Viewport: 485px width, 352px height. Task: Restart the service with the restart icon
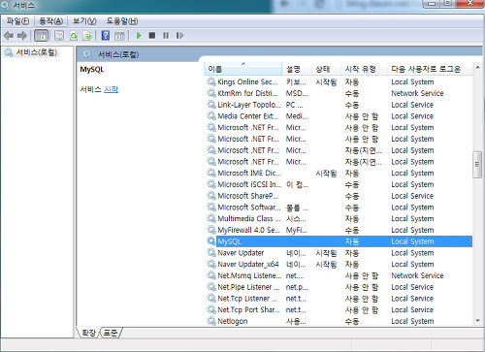click(179, 35)
